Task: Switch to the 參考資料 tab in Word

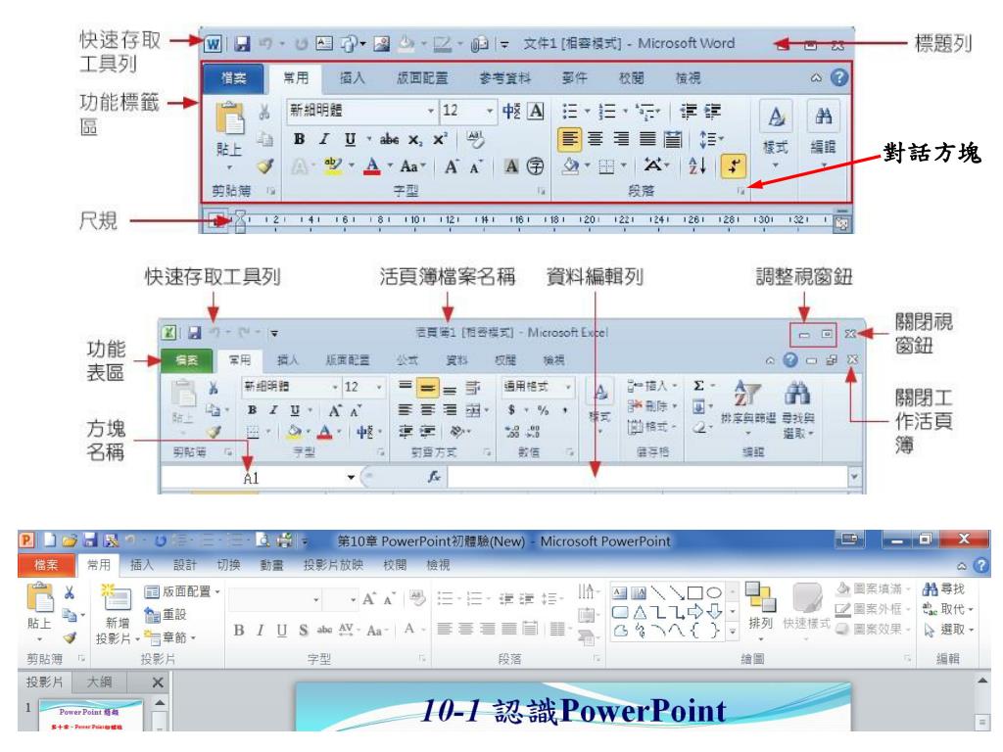Action: click(x=505, y=78)
